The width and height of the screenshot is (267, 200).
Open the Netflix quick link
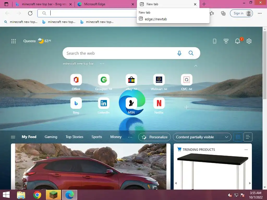click(x=159, y=106)
